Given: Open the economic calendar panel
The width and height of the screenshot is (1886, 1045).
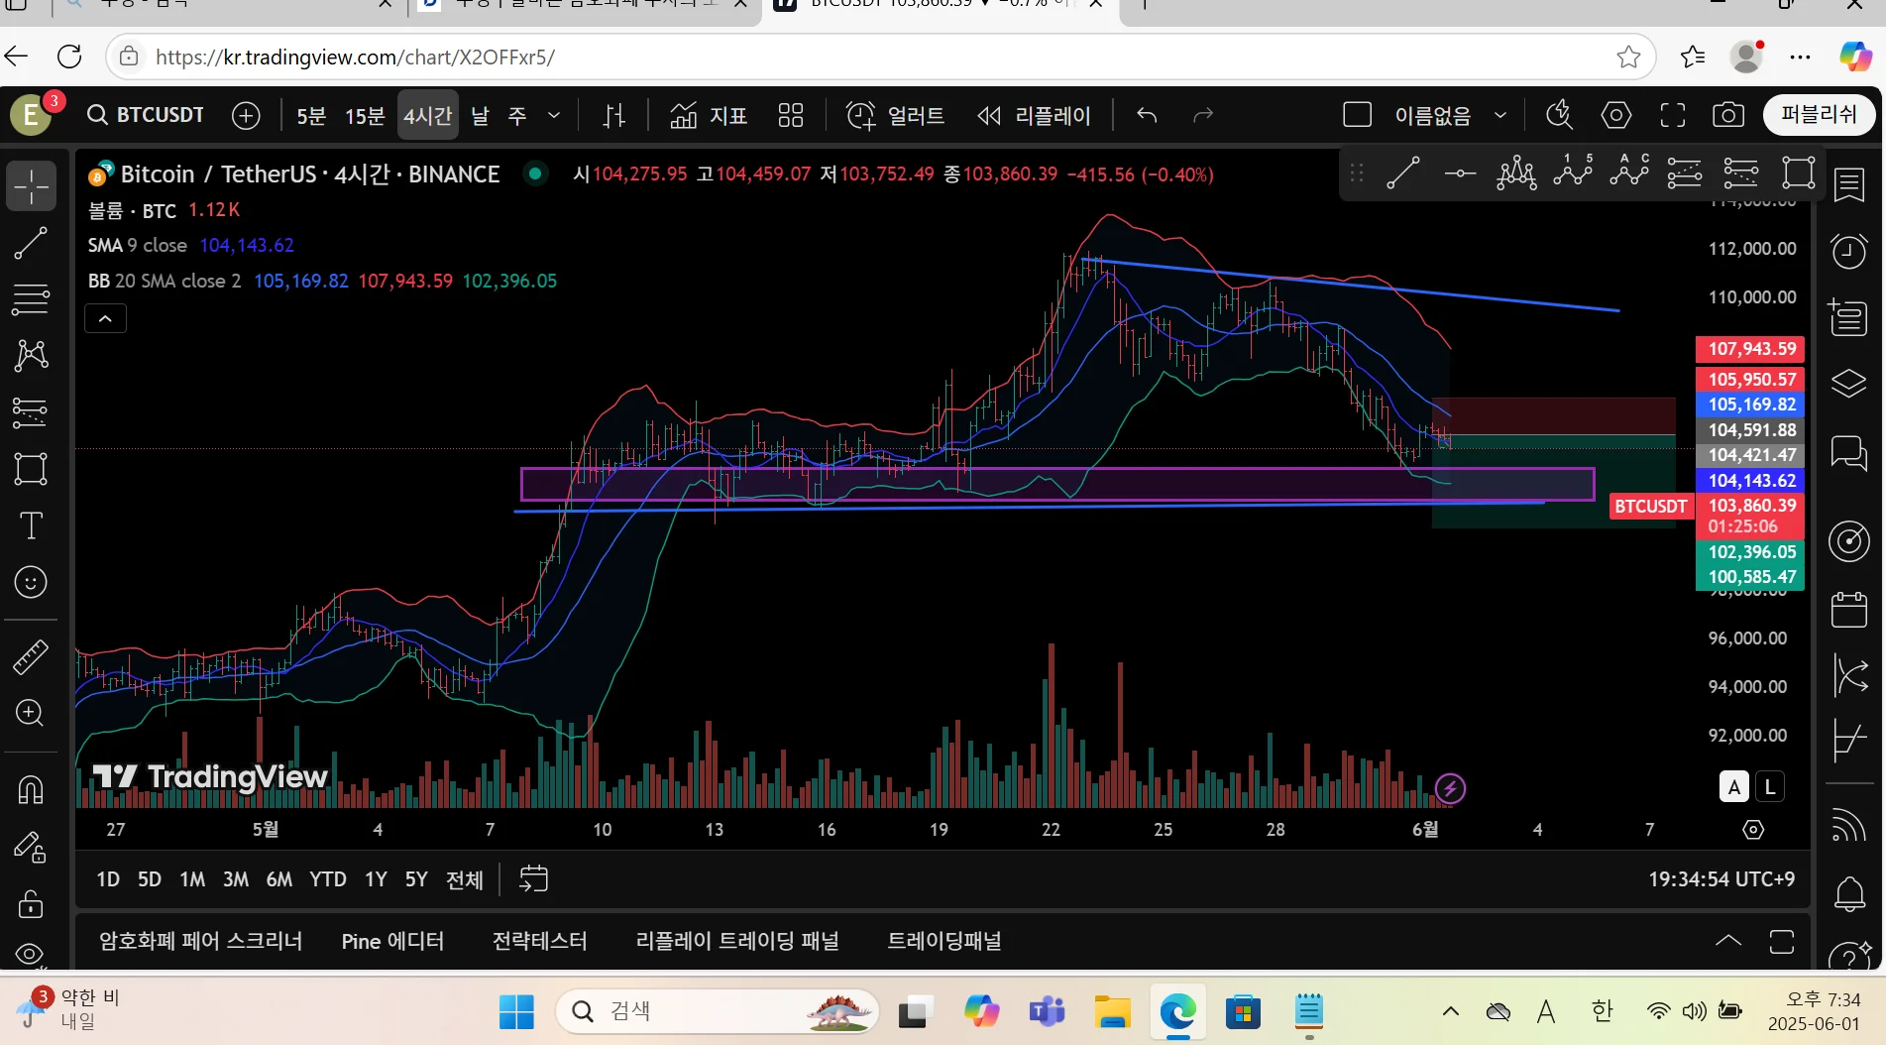Looking at the screenshot, I should (1849, 610).
